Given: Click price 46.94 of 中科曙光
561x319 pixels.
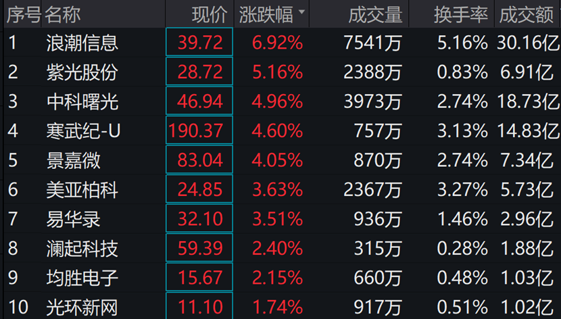Looking at the screenshot, I should tap(200, 101).
